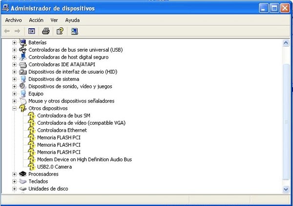Select the Teclados label
This screenshot has height=206, width=293.
click(x=38, y=181)
